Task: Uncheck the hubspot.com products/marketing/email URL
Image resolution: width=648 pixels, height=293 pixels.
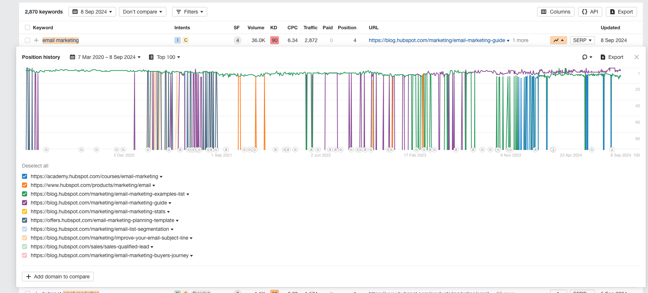Action: pyautogui.click(x=25, y=185)
